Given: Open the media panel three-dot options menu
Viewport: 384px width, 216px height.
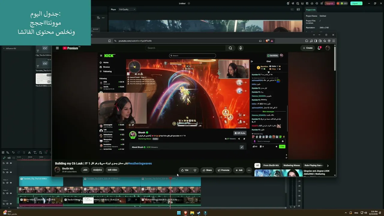Looking at the screenshot, I should click(103, 18).
